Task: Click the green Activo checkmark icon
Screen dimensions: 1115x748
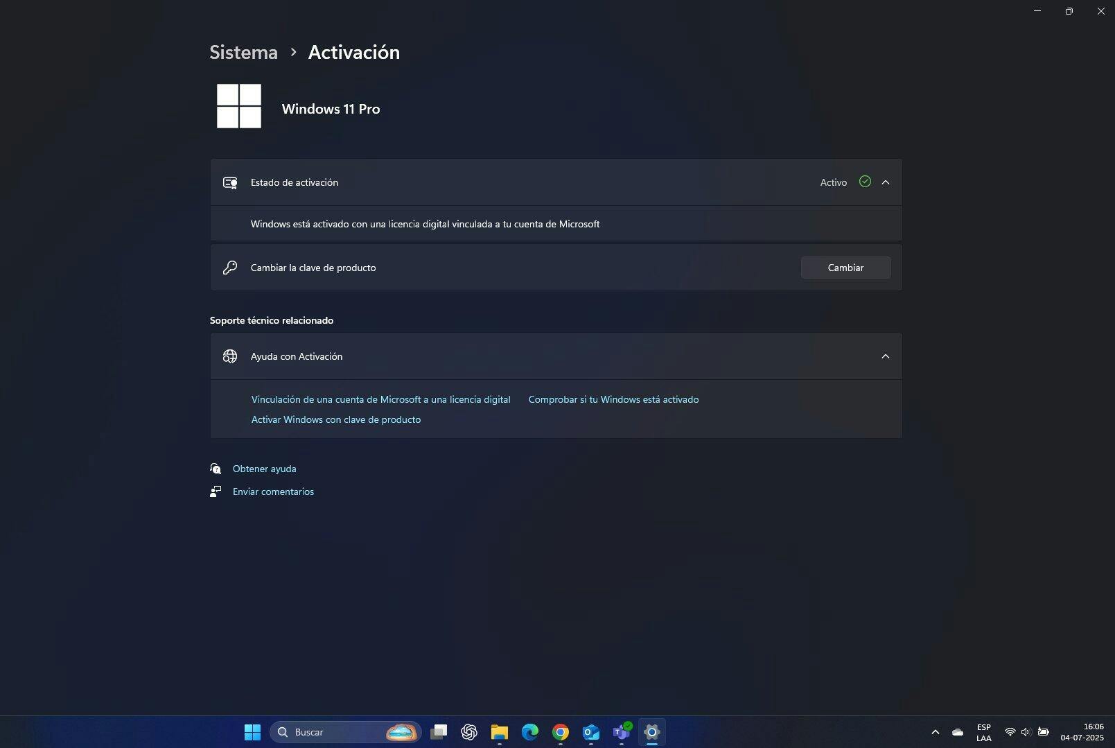Action: [865, 182]
